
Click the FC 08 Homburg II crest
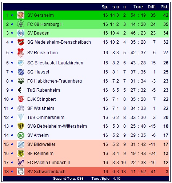21,24
